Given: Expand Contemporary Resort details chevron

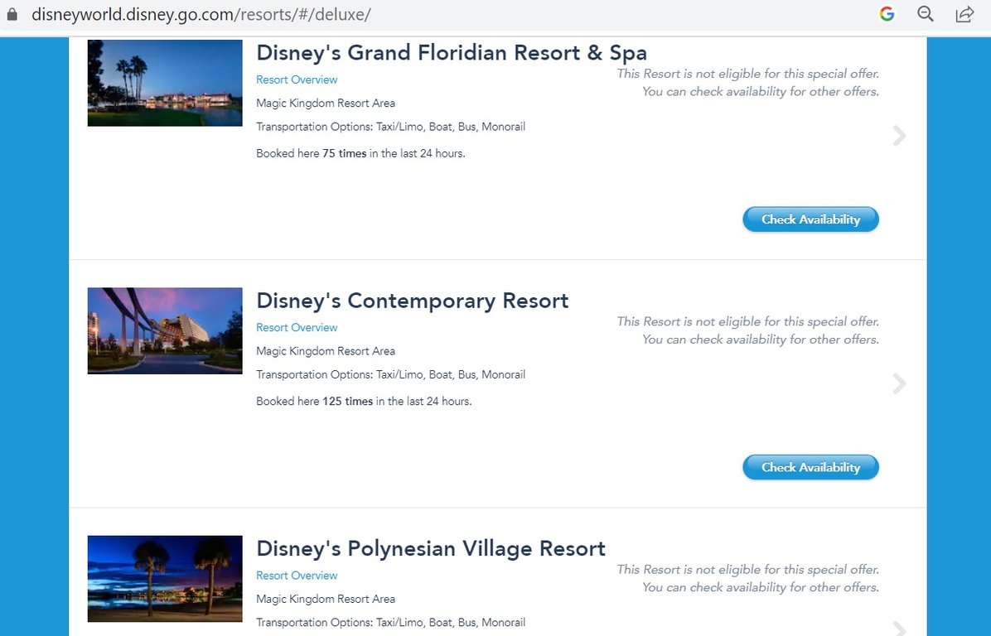Looking at the screenshot, I should (x=899, y=383).
